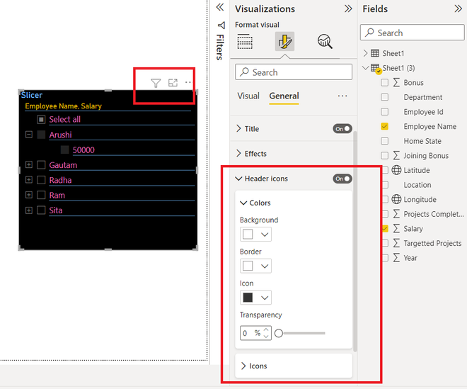Viewport: 467px width, 389px height.
Task: Expand Sheet1 table in Fields
Action: coord(365,53)
